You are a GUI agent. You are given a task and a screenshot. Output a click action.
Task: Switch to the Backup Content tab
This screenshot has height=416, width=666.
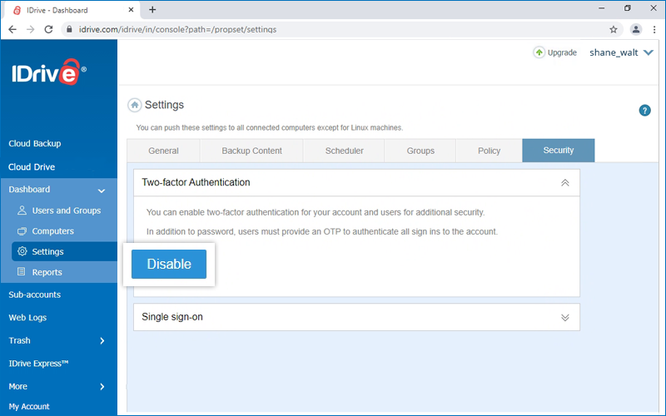(251, 151)
